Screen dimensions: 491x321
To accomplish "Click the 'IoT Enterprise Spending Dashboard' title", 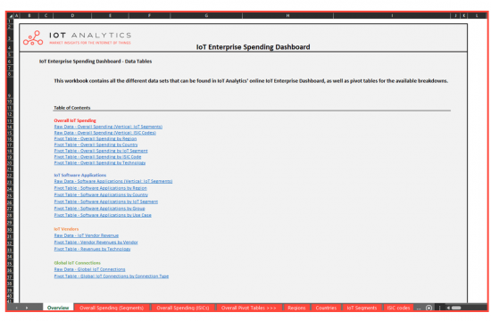I will coord(253,47).
